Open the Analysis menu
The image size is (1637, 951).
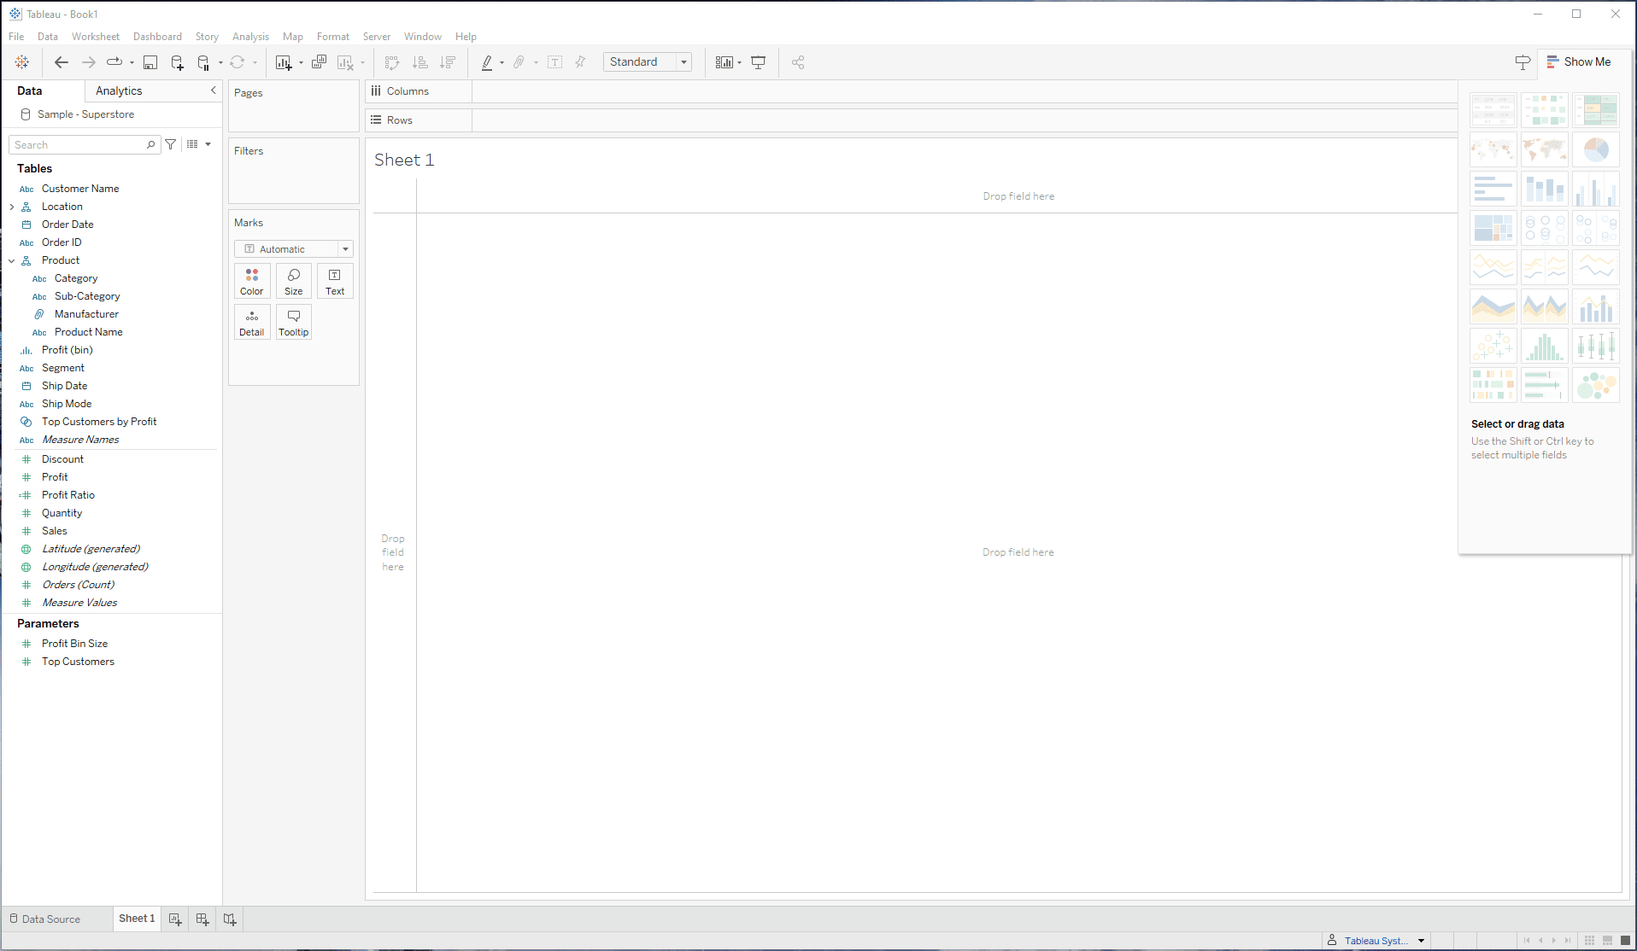click(250, 37)
